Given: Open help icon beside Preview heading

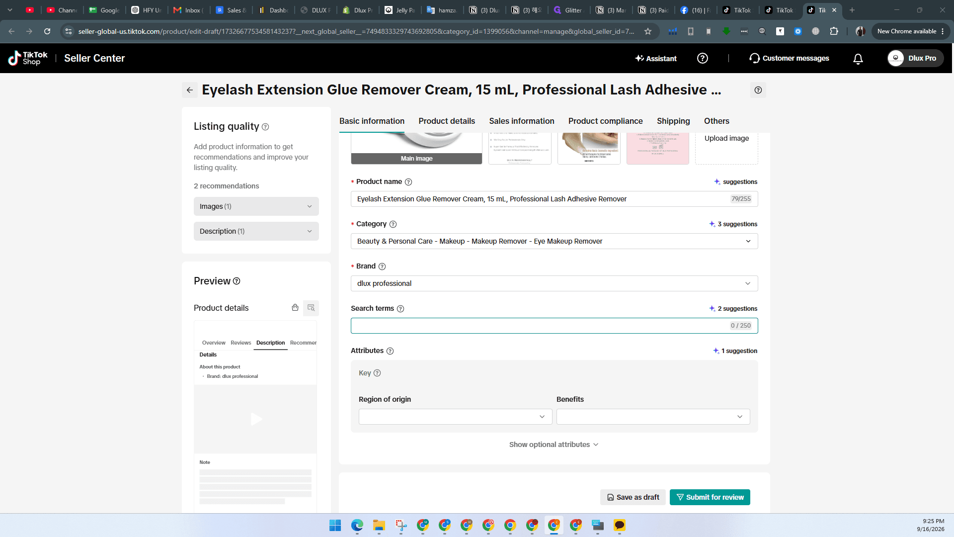Looking at the screenshot, I should click(237, 281).
